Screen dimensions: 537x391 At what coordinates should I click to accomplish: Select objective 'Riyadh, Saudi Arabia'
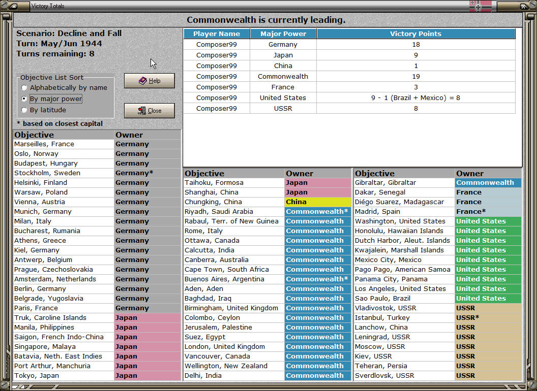(234, 211)
